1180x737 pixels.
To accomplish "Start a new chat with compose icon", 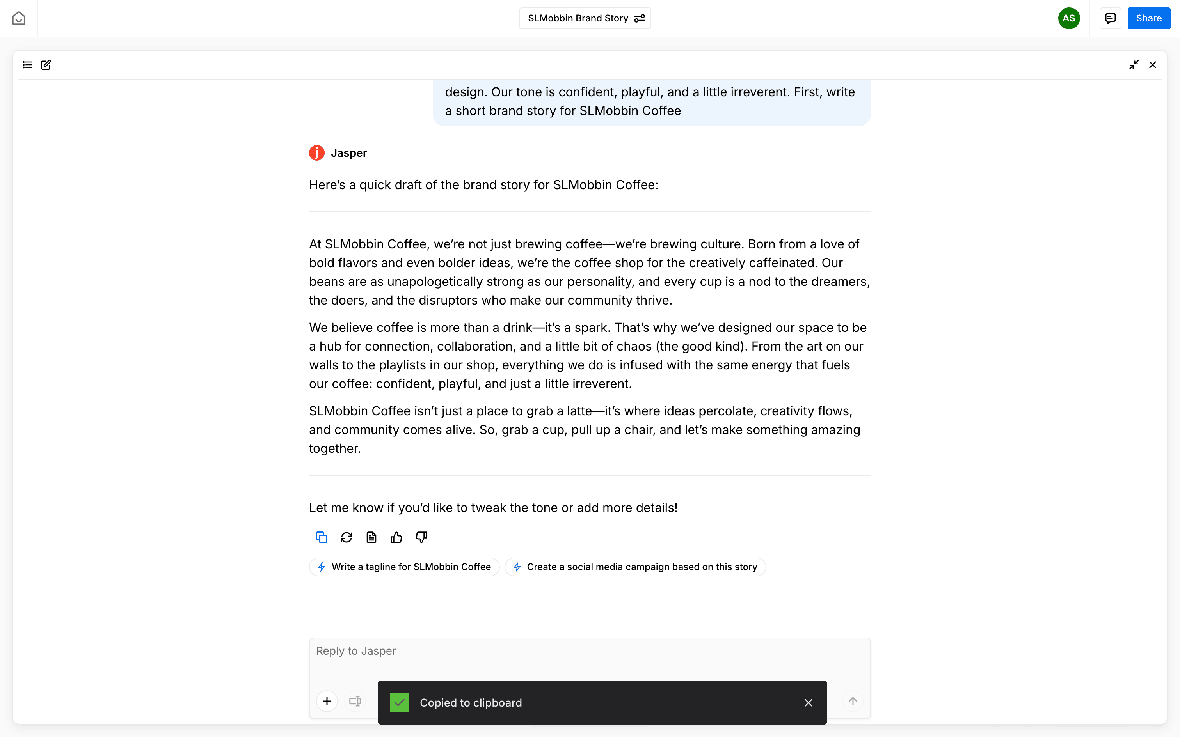I will (x=46, y=65).
